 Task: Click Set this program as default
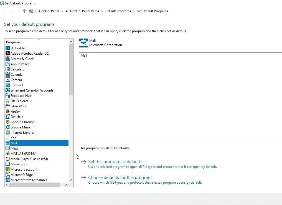click(x=114, y=162)
